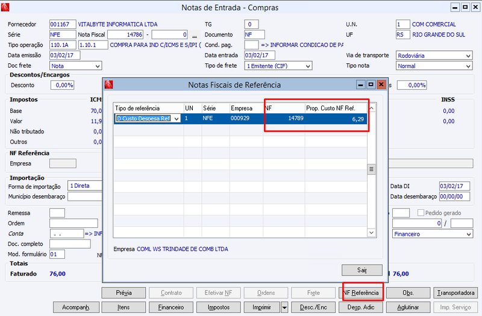Click the TG field

tap(251, 24)
